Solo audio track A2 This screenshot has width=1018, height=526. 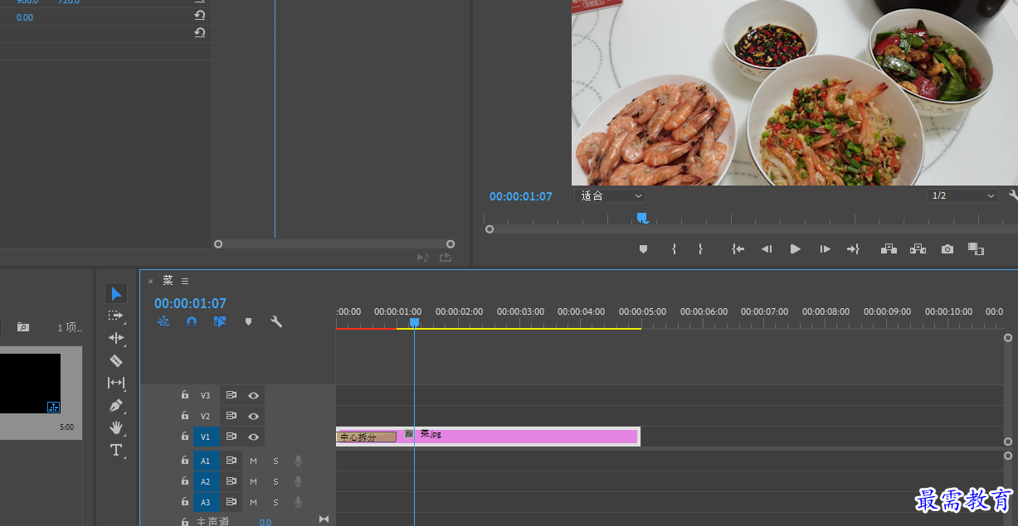click(276, 481)
